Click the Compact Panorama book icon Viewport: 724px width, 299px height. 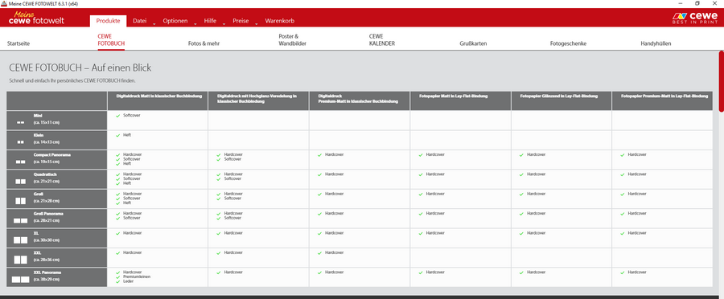20,162
